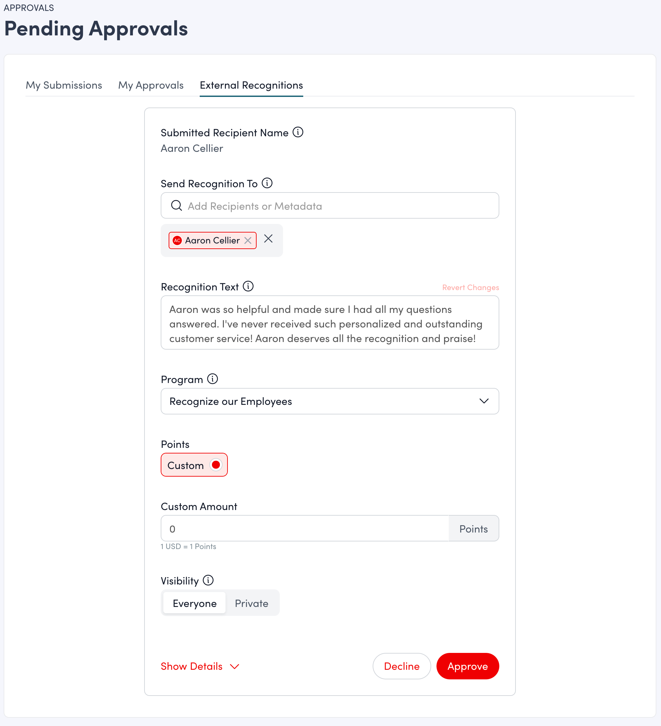The width and height of the screenshot is (661, 726).
Task: Click the search magnifier in recipients field
Action: 177,206
